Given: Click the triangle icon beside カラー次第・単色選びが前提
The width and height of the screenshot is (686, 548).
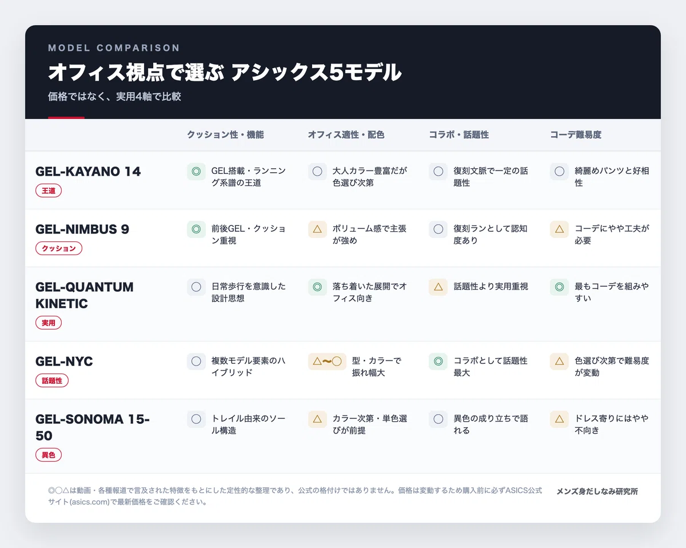Looking at the screenshot, I should click(x=317, y=419).
